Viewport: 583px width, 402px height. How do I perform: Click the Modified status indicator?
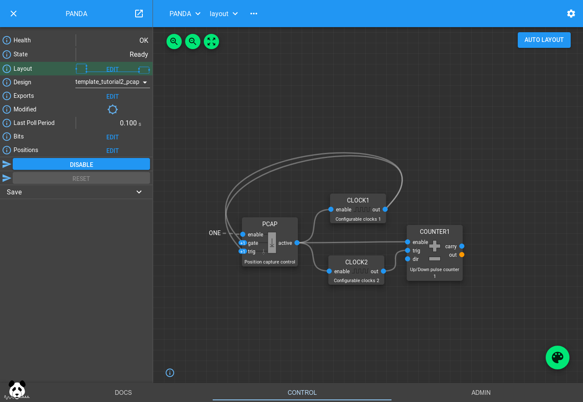coord(112,109)
